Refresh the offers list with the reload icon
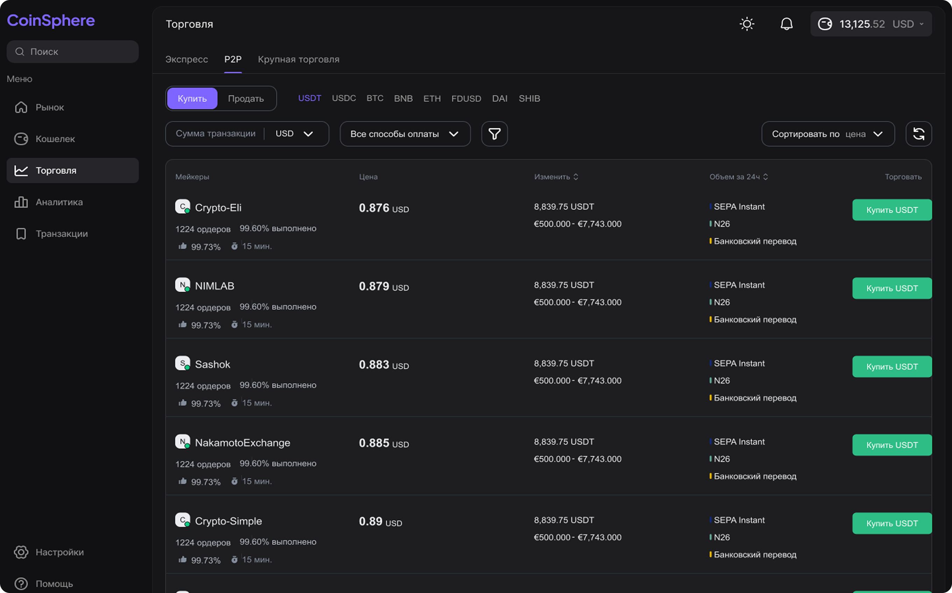 click(x=919, y=134)
